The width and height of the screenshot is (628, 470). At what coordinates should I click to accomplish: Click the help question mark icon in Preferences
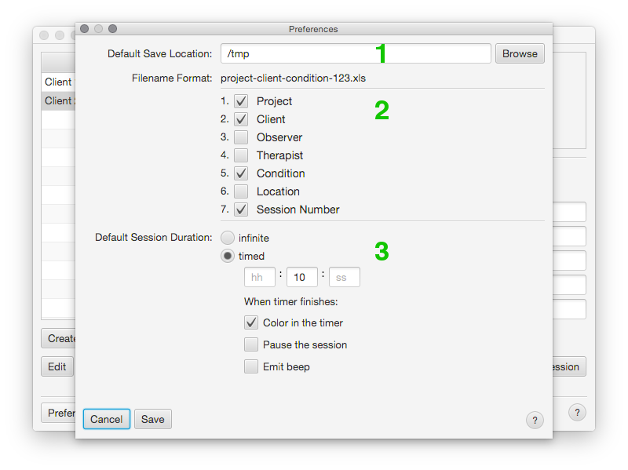[x=535, y=420]
